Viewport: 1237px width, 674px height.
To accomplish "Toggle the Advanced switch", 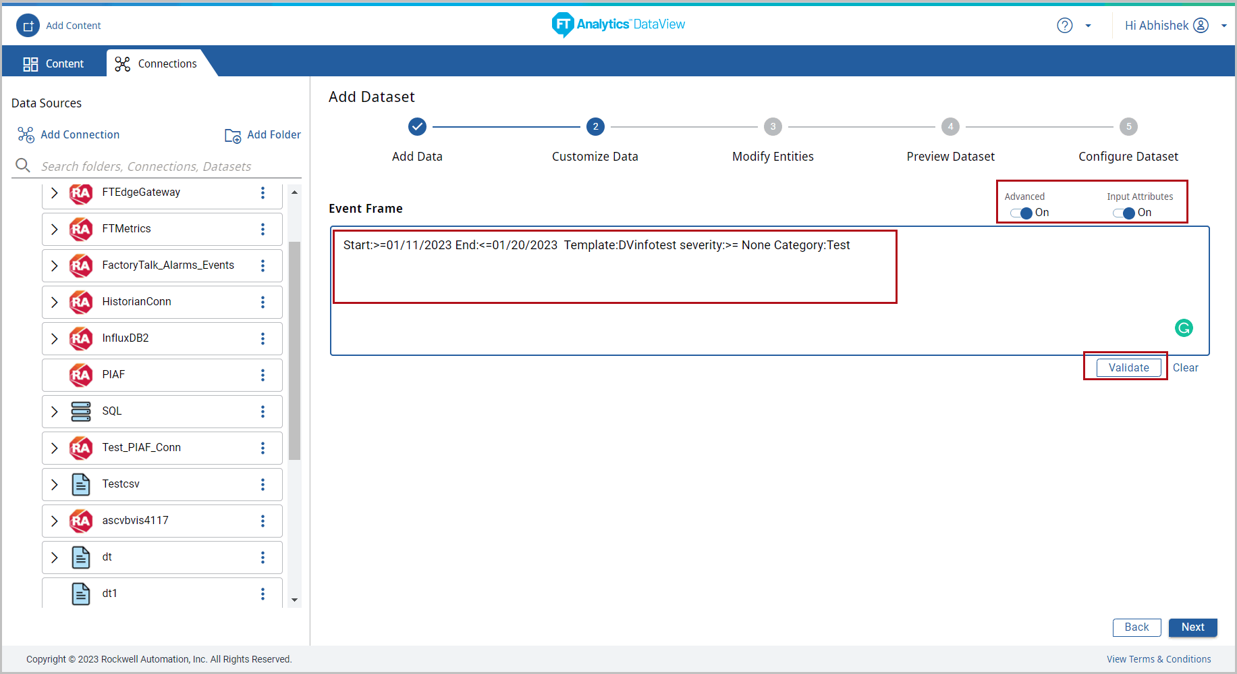I will click(x=1022, y=213).
